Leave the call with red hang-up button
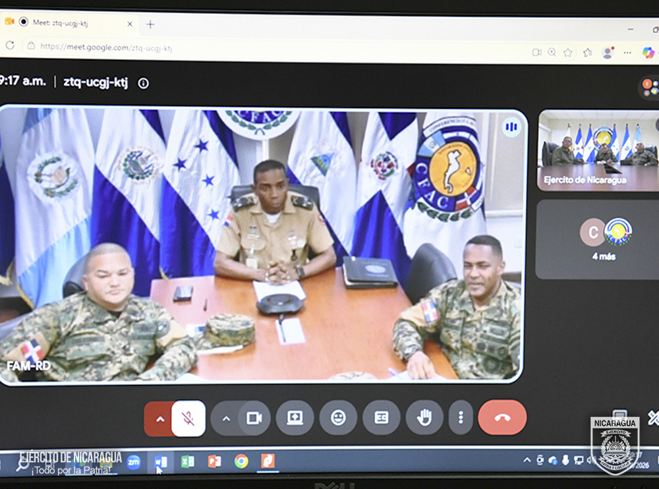The height and width of the screenshot is (489, 659). point(502,417)
